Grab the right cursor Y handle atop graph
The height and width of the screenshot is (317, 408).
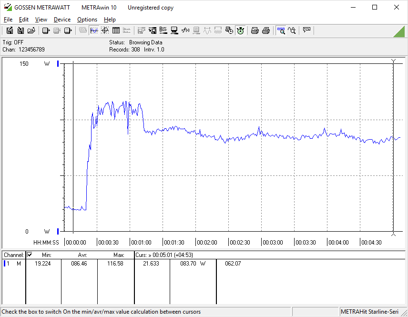click(393, 61)
